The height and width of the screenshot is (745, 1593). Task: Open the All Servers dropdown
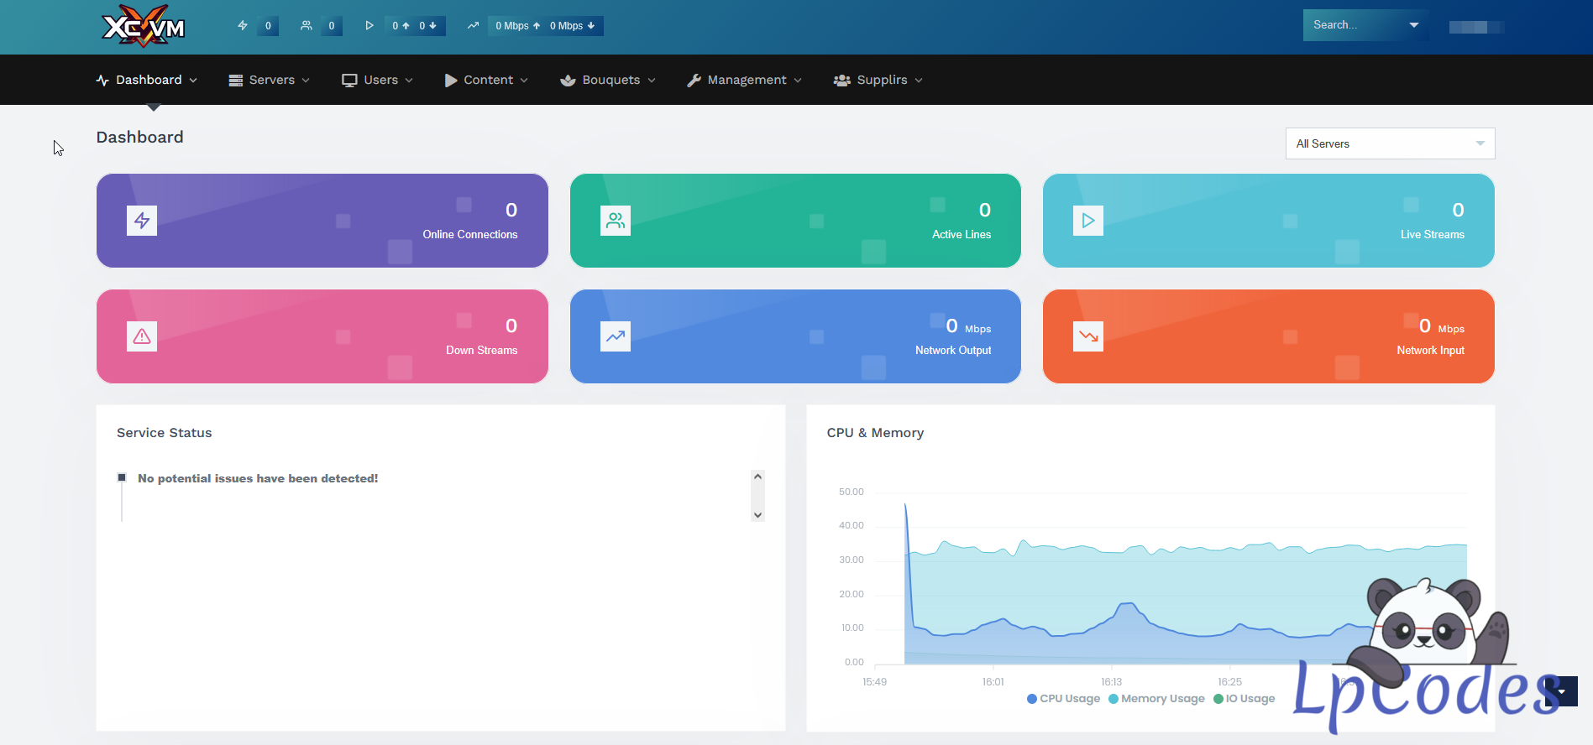pyautogui.click(x=1390, y=143)
